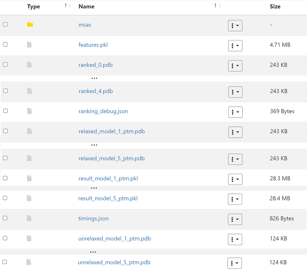Open the ranking_debug.json file link
The image size is (307, 271).
tap(103, 111)
